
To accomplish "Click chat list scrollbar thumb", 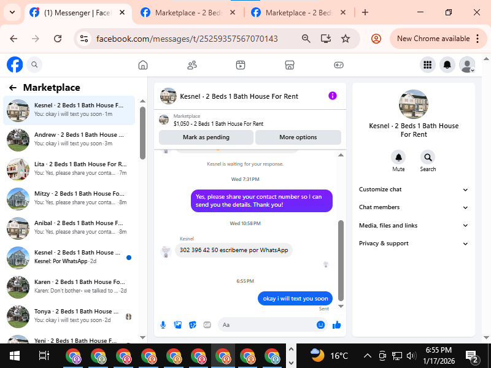I will (x=142, y=133).
